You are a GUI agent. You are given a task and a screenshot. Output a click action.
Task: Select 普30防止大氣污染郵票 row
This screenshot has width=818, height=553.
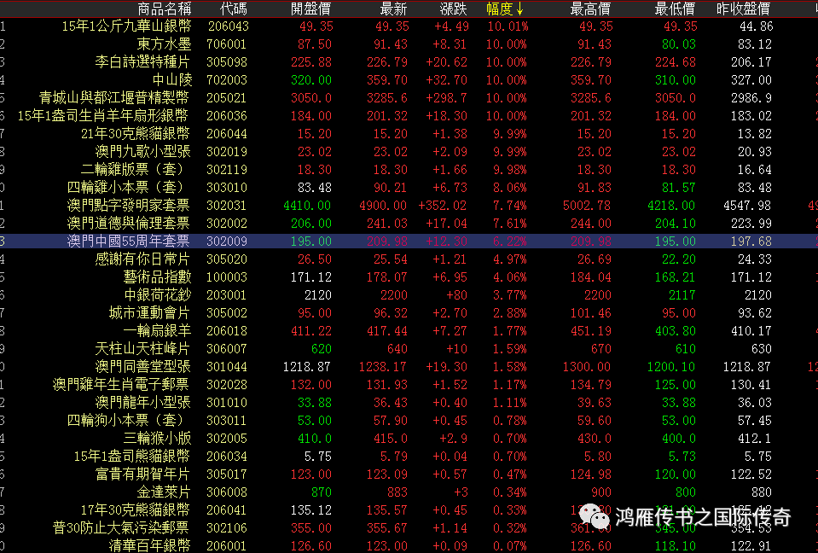click(x=409, y=528)
